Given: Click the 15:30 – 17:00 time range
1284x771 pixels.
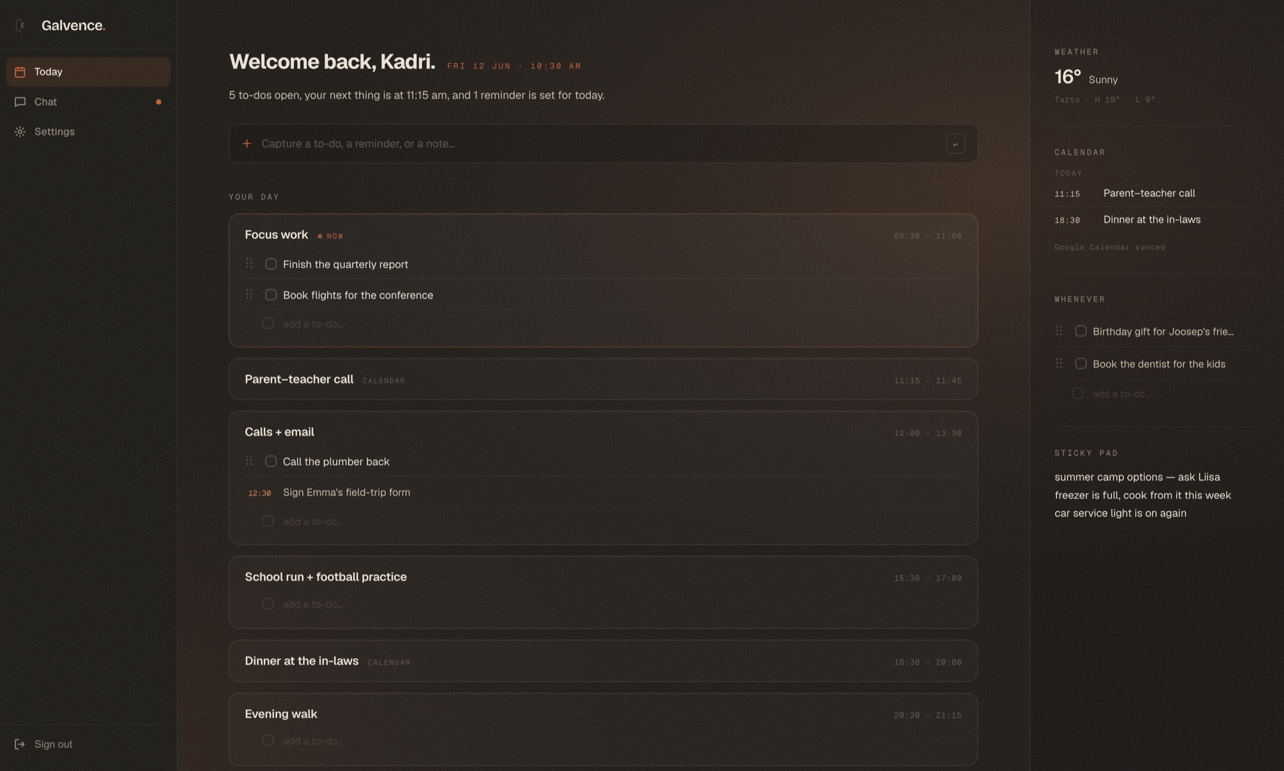Looking at the screenshot, I should [927, 578].
